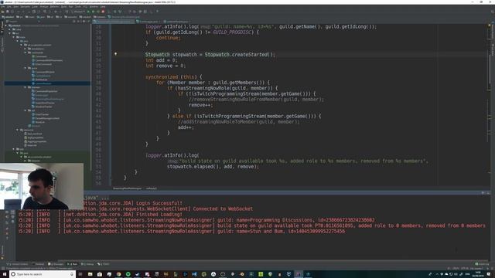Click the Windows taskbar search box
The height and width of the screenshot is (278, 495).
click(43, 274)
